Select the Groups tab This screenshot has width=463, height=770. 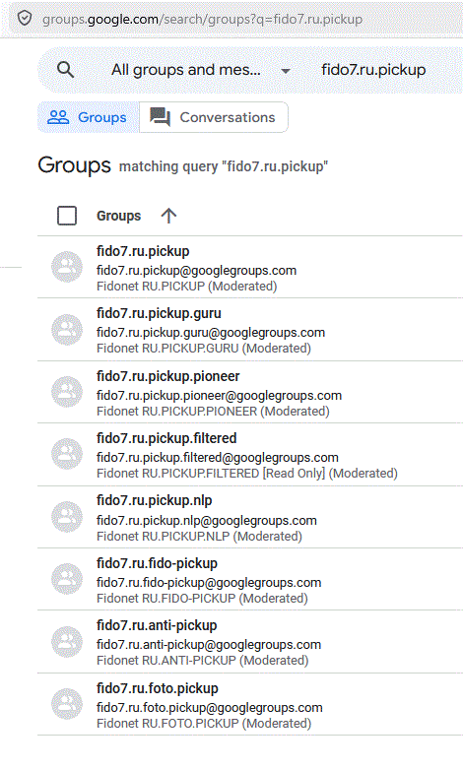(89, 117)
